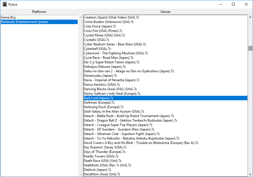
Task: Select Game Boy platform
Action: [39, 17]
